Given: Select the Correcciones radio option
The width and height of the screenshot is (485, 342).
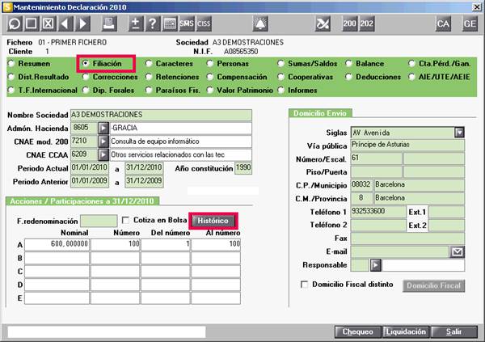Looking at the screenshot, I should (x=86, y=77).
